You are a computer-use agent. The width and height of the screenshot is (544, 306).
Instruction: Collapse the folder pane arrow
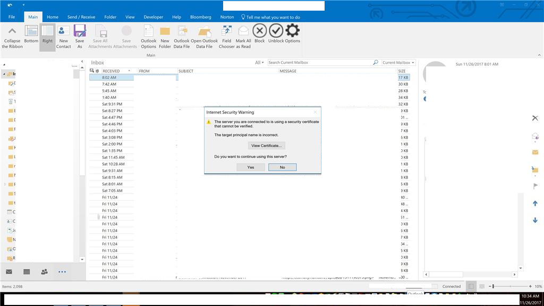(82, 62)
